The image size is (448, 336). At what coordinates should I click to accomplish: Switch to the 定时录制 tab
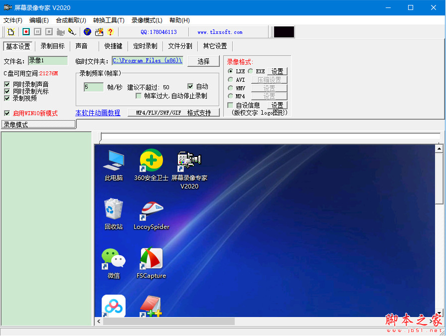point(145,46)
